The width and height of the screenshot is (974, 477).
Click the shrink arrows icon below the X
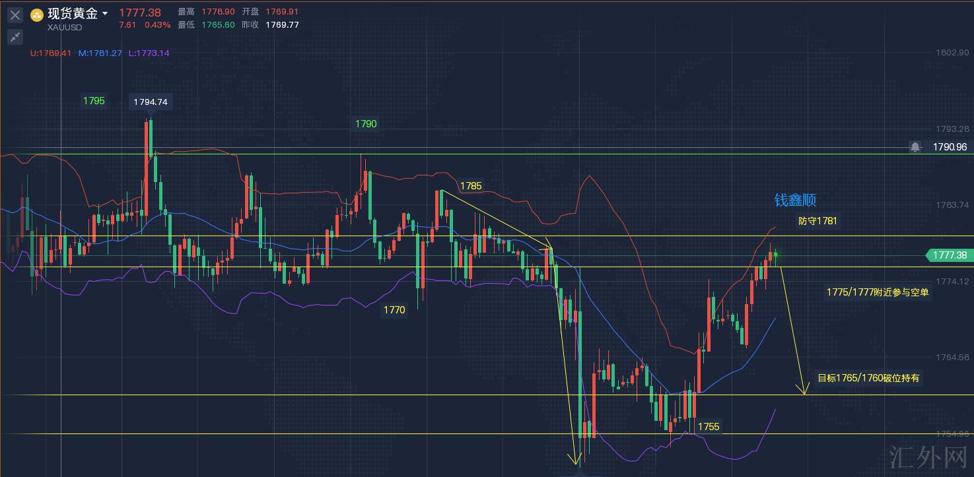click(x=15, y=37)
